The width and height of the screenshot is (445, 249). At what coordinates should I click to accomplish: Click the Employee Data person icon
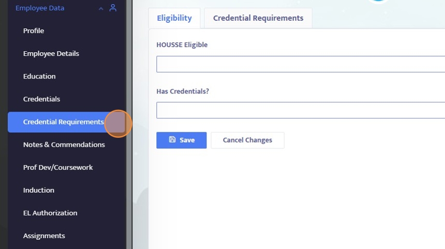[x=113, y=8]
